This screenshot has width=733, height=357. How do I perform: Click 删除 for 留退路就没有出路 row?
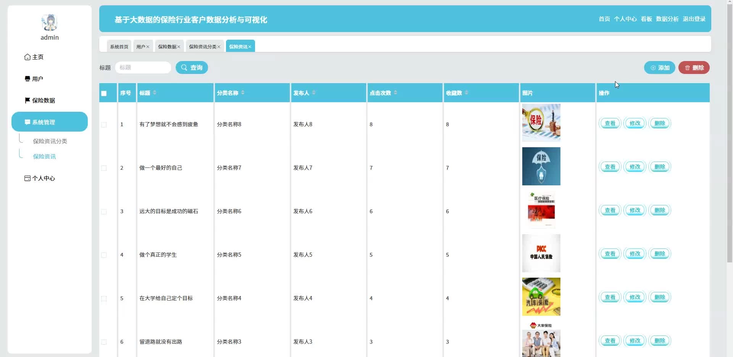(x=660, y=341)
